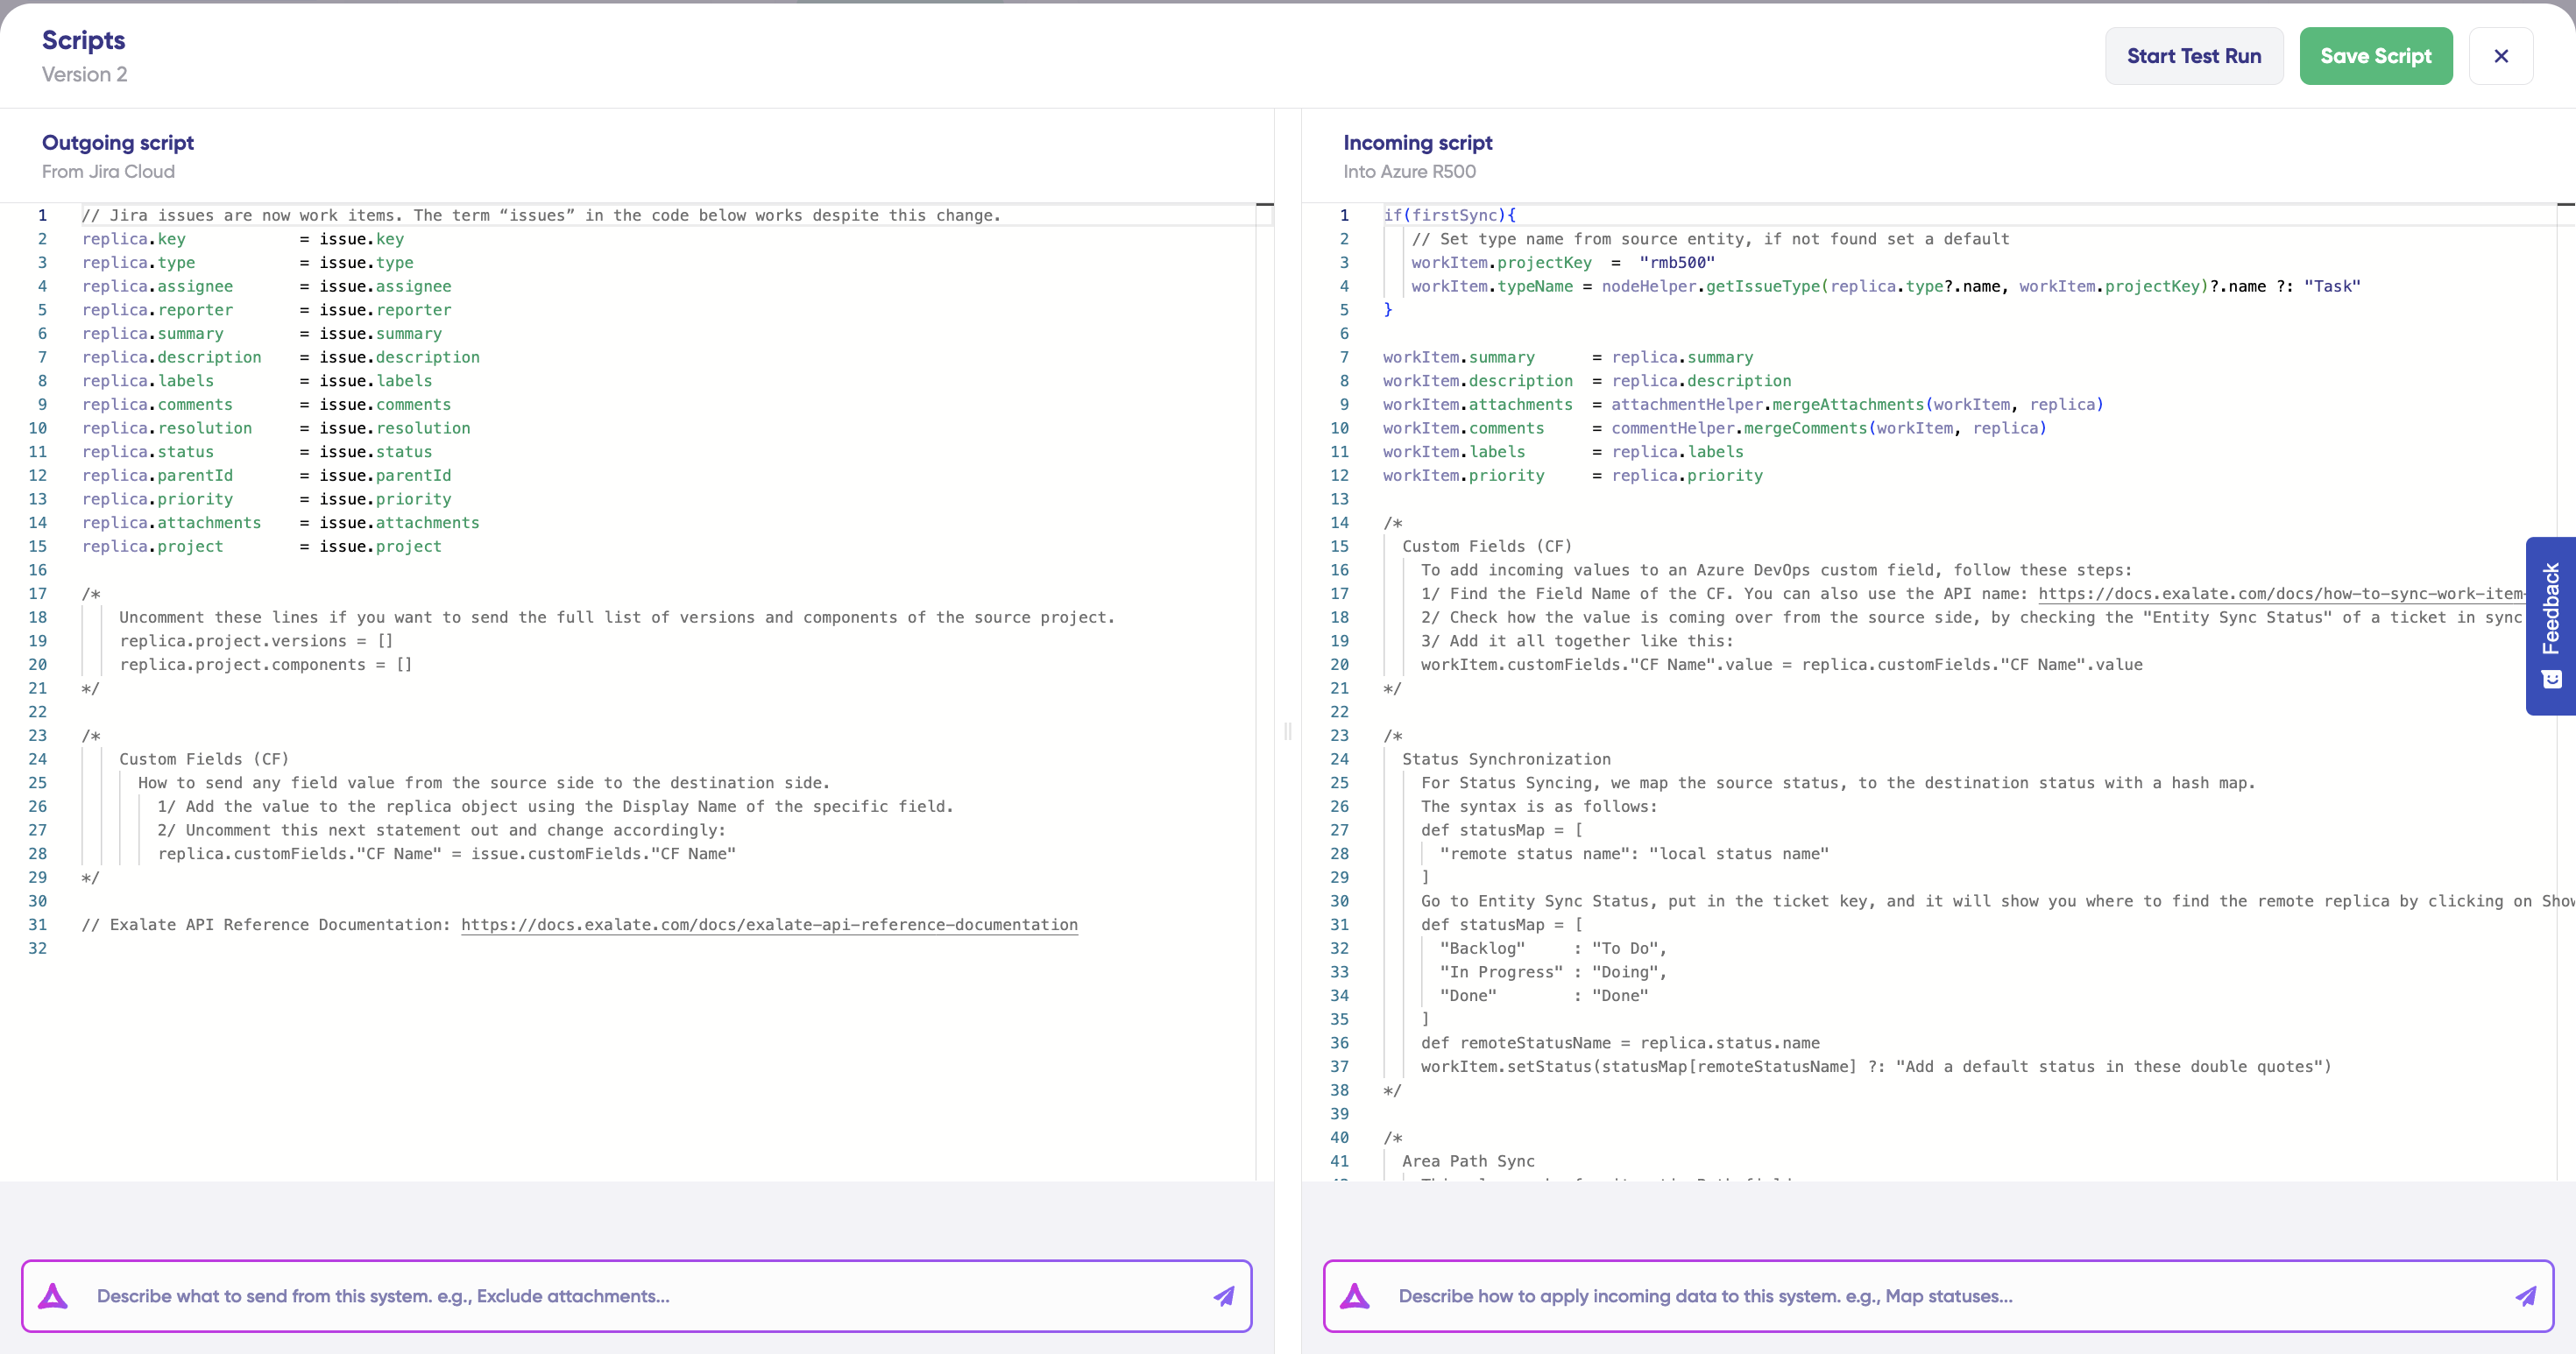Click the Save Script button
2576x1354 pixels.
coord(2375,56)
